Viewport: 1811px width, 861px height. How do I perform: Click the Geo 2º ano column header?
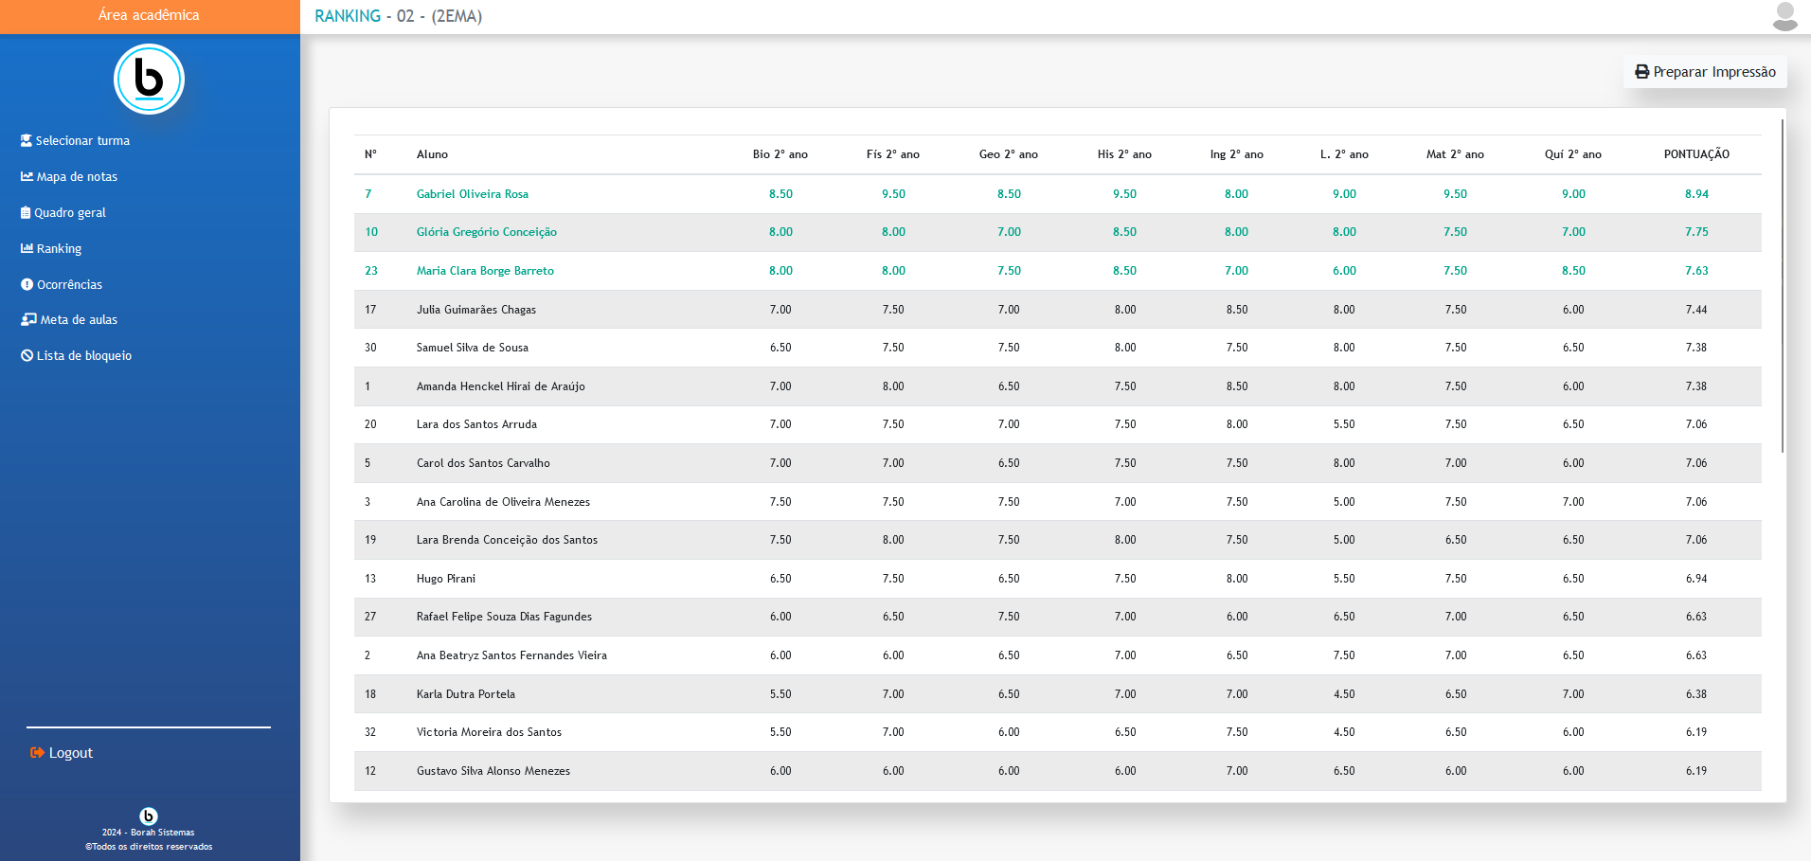(x=1009, y=153)
